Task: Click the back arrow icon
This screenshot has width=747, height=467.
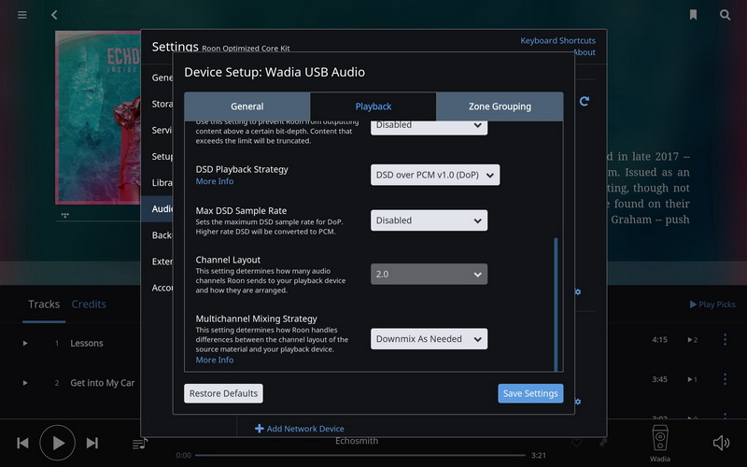Action: click(54, 15)
